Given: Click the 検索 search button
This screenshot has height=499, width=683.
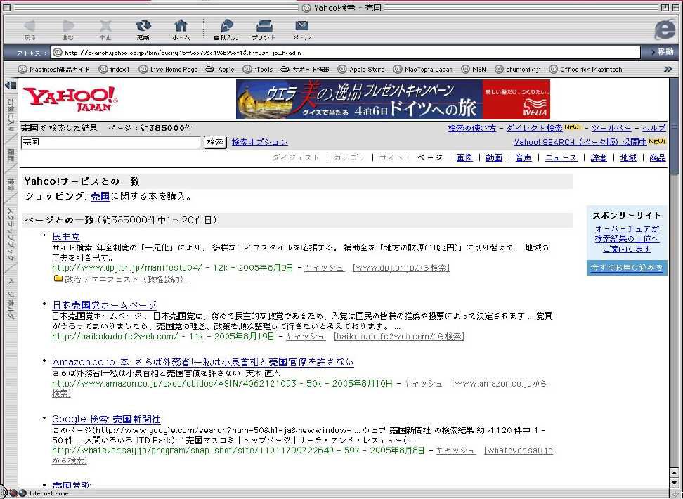Looking at the screenshot, I should 215,142.
